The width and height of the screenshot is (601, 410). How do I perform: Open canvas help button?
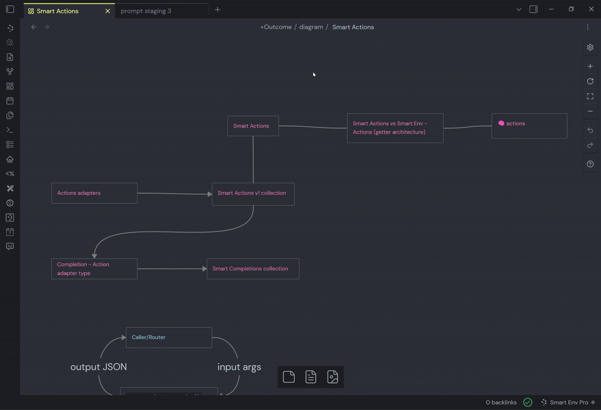tap(590, 164)
